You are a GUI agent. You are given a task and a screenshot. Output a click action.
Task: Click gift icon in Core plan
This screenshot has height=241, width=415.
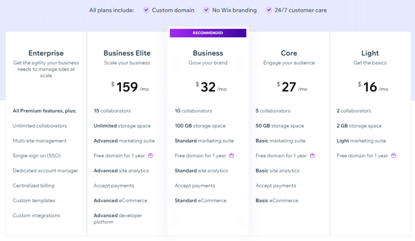click(312, 156)
